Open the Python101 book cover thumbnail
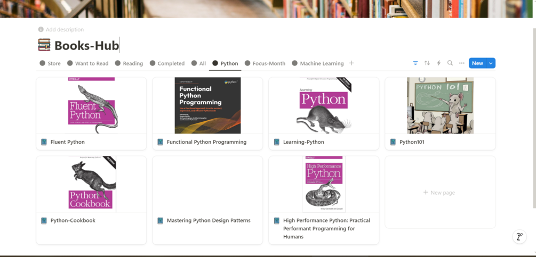The image size is (536, 257). pyautogui.click(x=440, y=105)
